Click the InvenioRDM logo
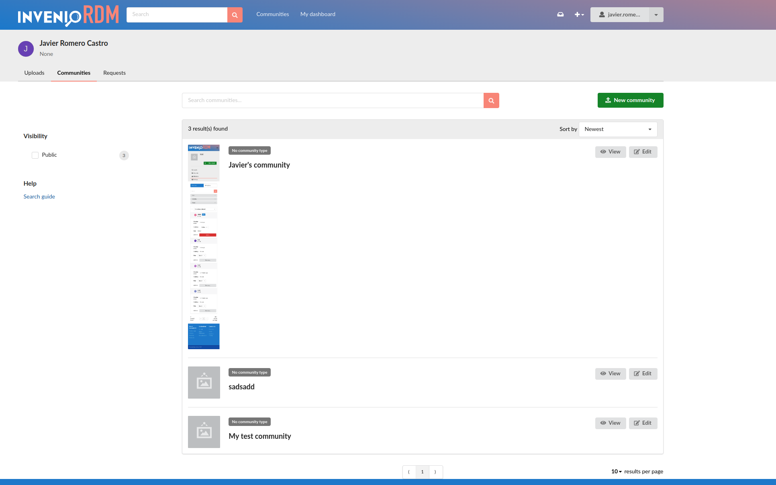Viewport: 776px width, 485px height. coord(67,15)
